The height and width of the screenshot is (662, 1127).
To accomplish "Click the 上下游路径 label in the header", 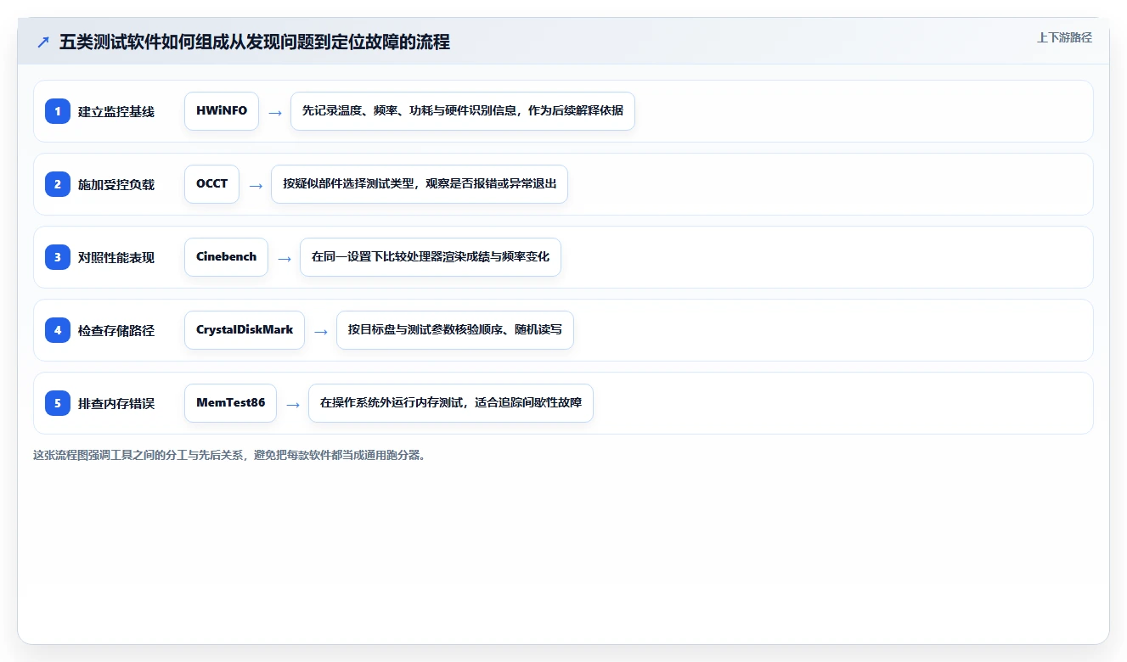I will [1064, 38].
